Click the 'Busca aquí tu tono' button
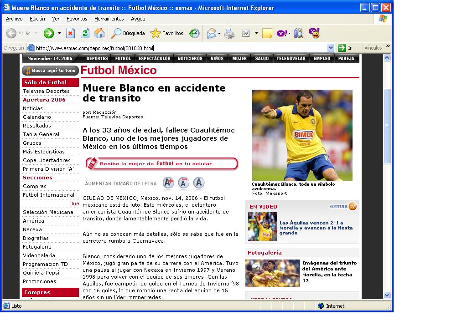Screen dimensions: 467x336 (50, 71)
